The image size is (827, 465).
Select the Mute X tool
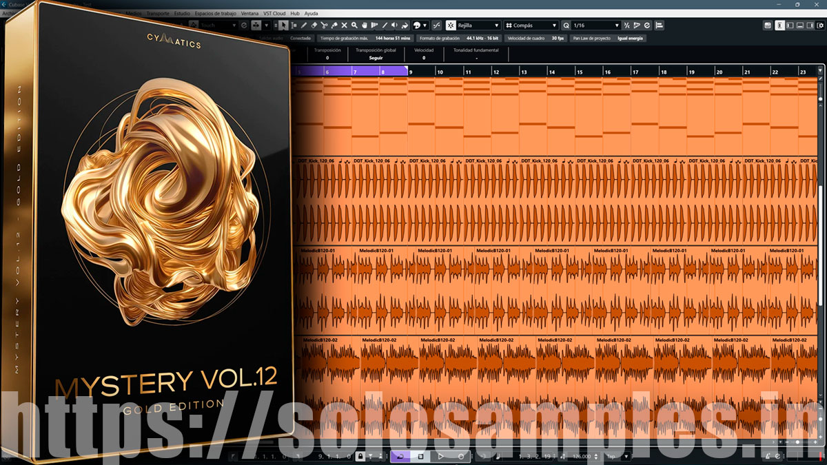345,25
